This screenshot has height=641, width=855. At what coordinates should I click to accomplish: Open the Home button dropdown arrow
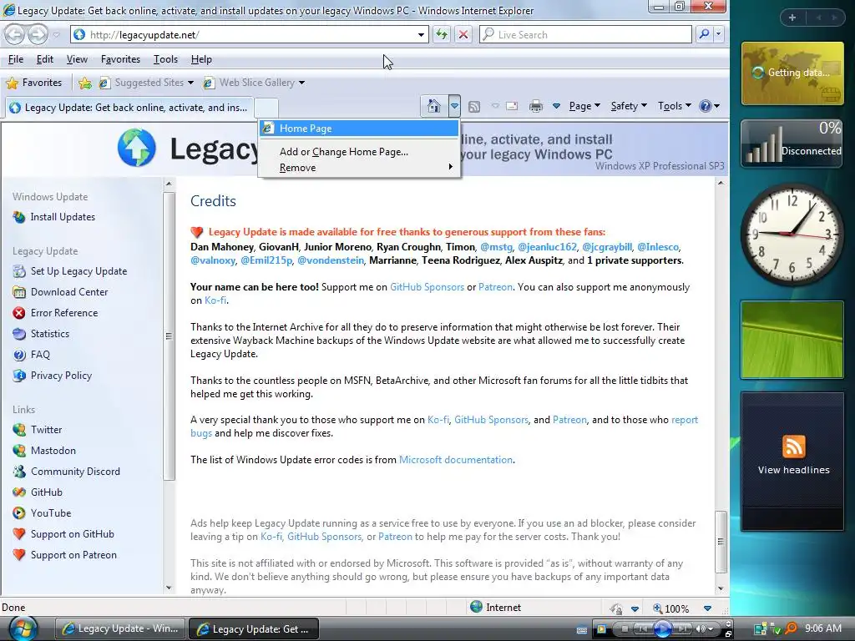tap(454, 106)
